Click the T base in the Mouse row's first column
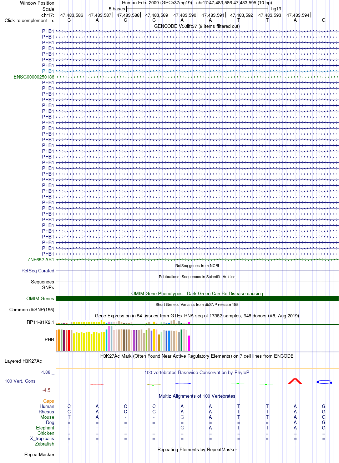339x463 pixels. 69,417
